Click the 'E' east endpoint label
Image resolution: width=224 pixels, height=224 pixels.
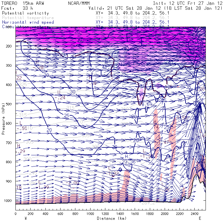pyautogui.click(x=200, y=218)
